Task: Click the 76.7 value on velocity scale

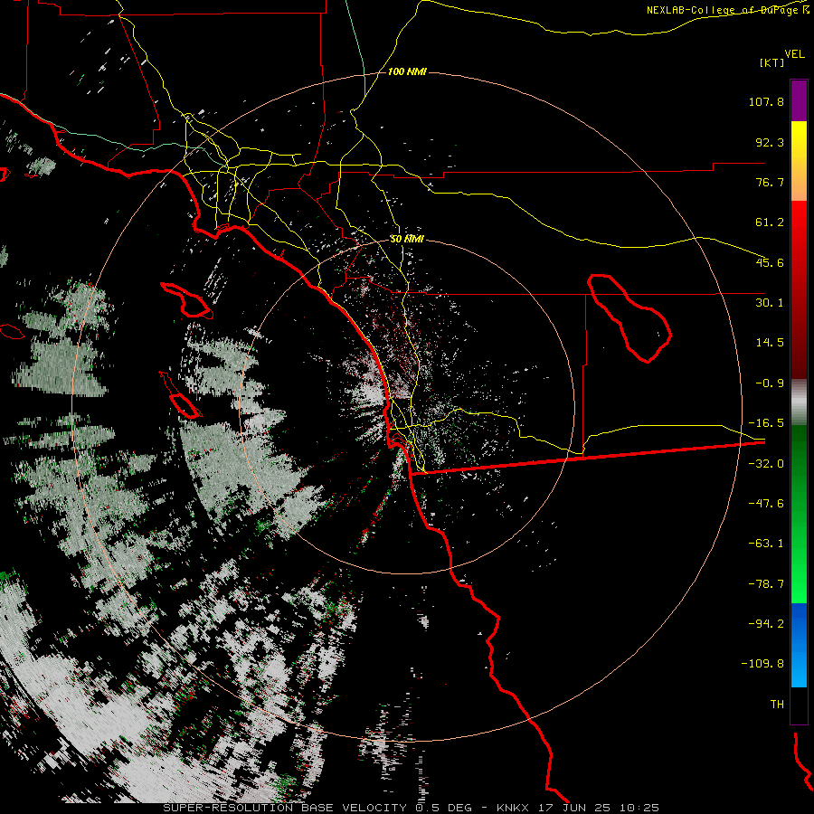Action: tap(770, 182)
